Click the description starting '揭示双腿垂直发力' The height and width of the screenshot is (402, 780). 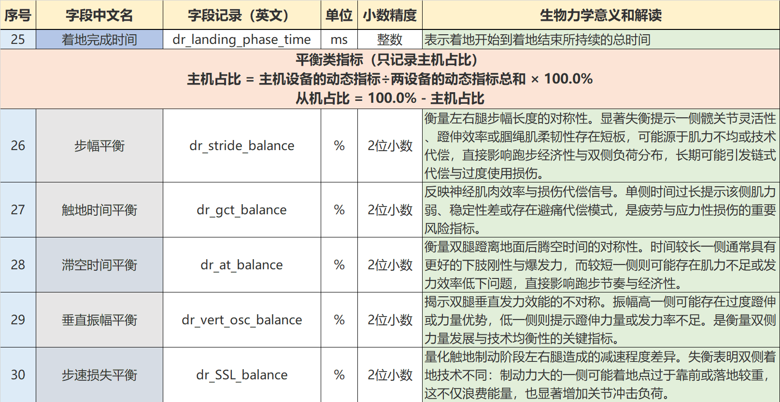pyautogui.click(x=601, y=320)
